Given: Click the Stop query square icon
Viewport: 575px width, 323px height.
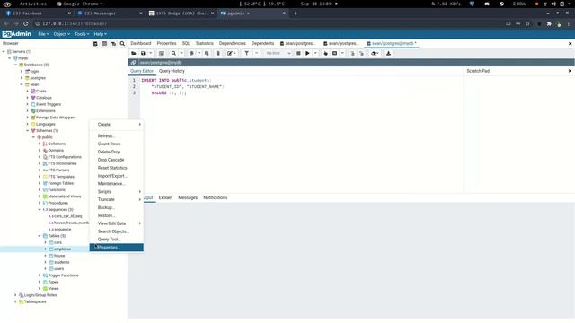Looking at the screenshot, I should (298, 54).
